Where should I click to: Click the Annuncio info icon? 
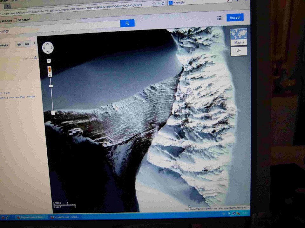point(36,58)
